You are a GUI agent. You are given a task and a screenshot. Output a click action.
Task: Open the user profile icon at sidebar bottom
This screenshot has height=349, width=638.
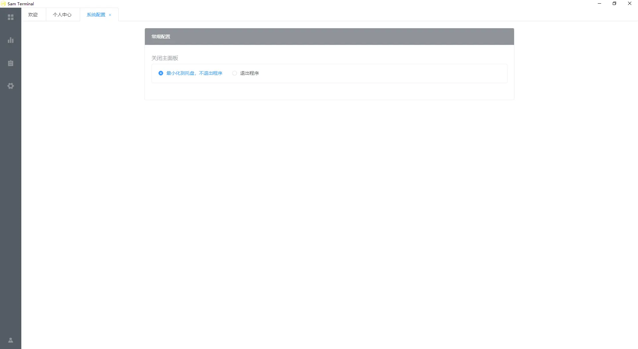pos(11,340)
